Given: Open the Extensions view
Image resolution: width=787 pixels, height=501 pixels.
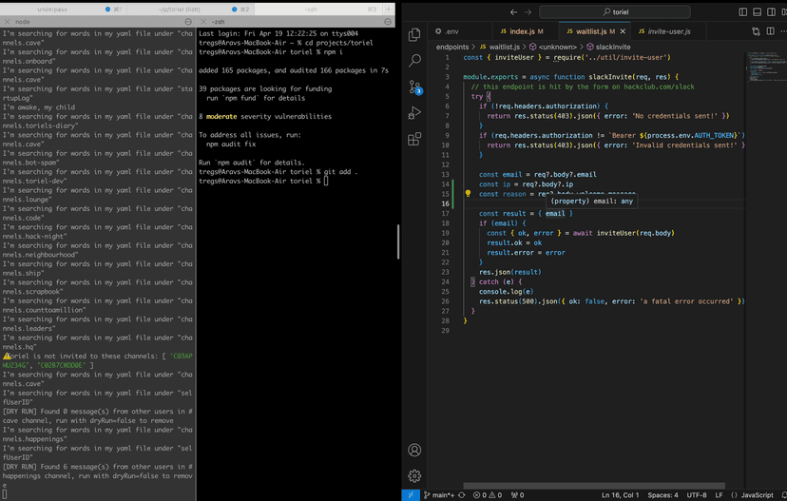Looking at the screenshot, I should [x=414, y=139].
